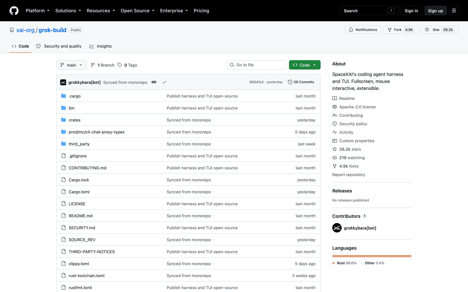Open the xai-org organization link
The image size is (468, 292).
pos(25,30)
